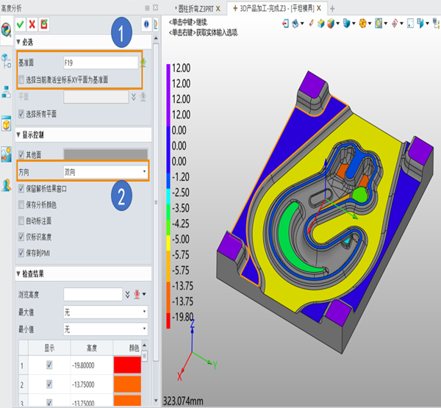The height and width of the screenshot is (408, 441).
Task: Uncheck display checkbox in row -19.80000
Action: 49,365
